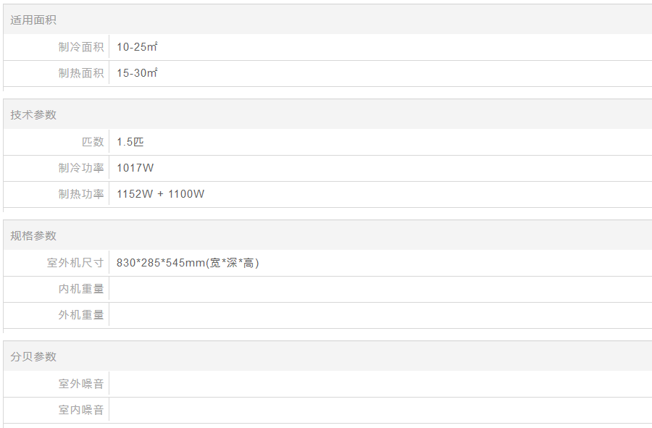Viewport: 652px width, 428px height.
Task: Select the 室外噪音 row label
Action: point(81,384)
